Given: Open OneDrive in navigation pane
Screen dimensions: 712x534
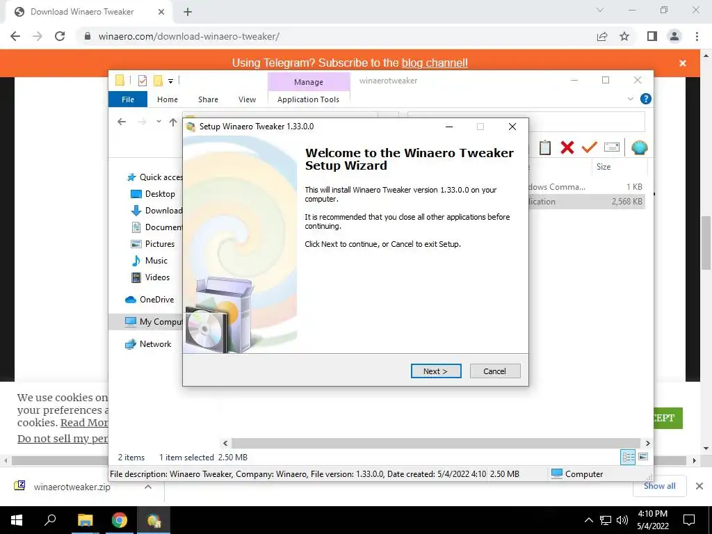Looking at the screenshot, I should [x=149, y=300].
